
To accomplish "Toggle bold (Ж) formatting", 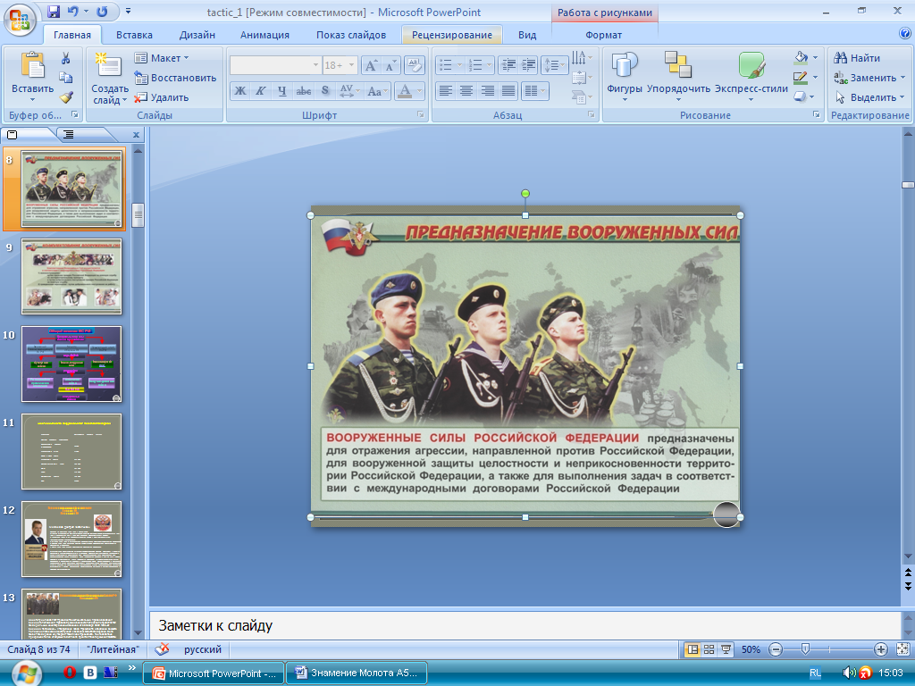I will (240, 90).
